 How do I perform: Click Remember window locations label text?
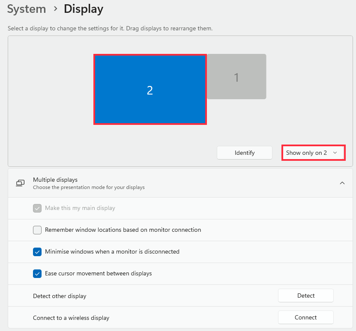[x=123, y=230]
